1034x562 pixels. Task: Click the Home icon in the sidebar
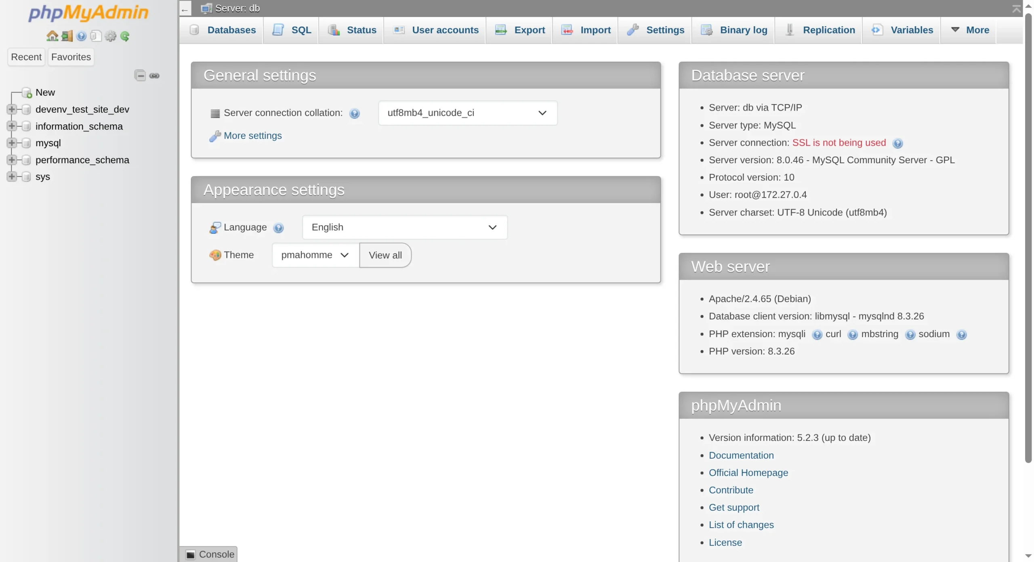(x=52, y=36)
